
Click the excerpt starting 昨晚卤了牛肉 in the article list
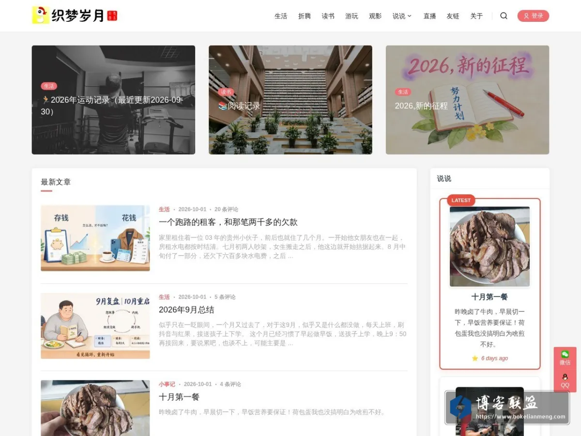tap(273, 412)
